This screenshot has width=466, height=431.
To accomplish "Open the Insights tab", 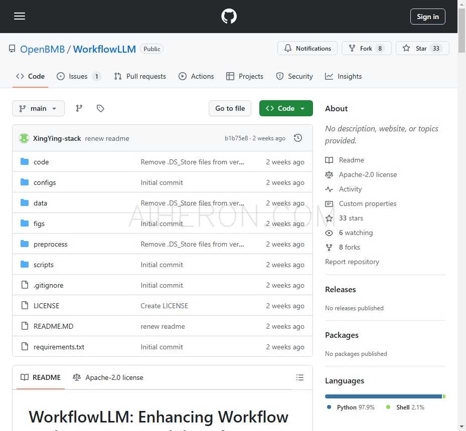I will click(x=343, y=76).
